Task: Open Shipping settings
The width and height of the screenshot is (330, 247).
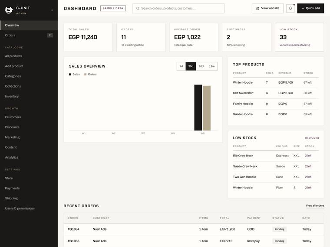Action: point(29,198)
